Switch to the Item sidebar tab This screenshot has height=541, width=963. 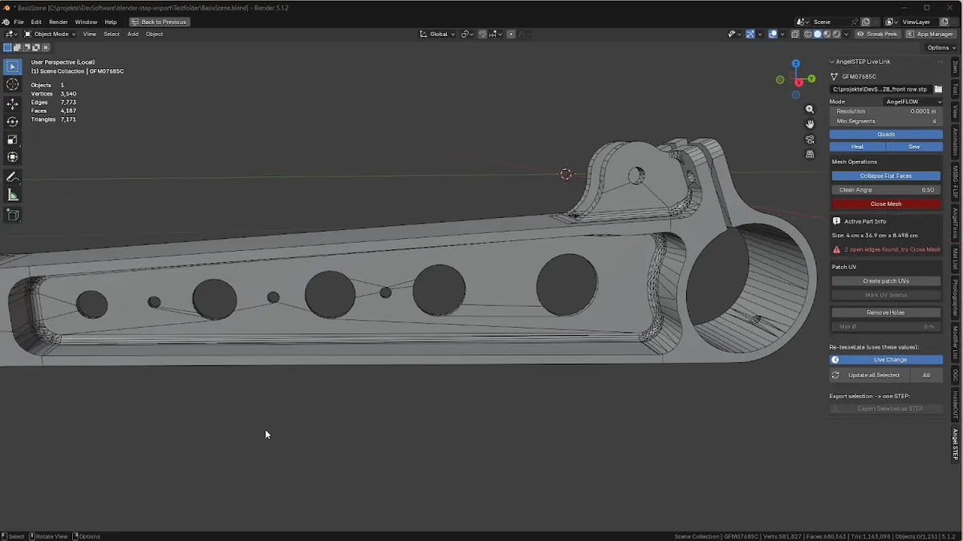955,67
